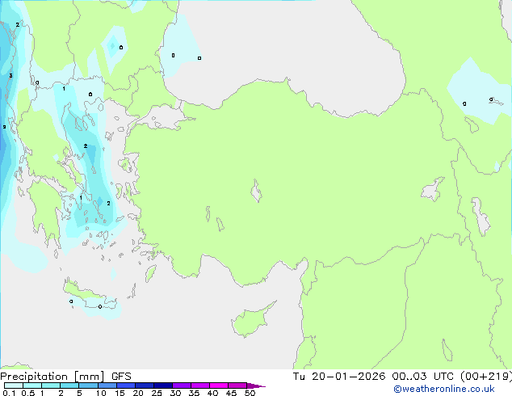Image resolution: width=512 pixels, height=396 pixels.
Task: Click the "3" precipitation value on map
Action: click(10, 76)
